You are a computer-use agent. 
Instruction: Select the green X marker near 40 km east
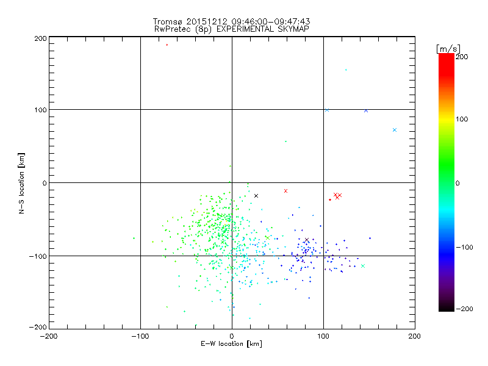pyautogui.click(x=267, y=238)
